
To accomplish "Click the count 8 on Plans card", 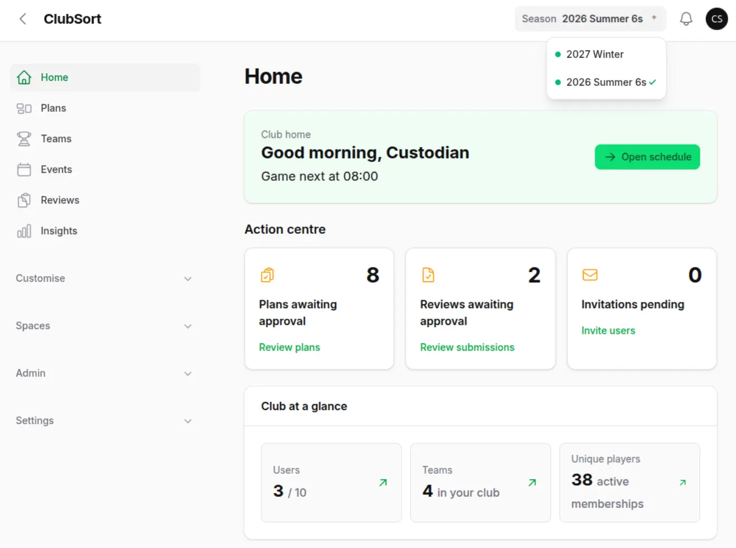I will click(x=373, y=275).
